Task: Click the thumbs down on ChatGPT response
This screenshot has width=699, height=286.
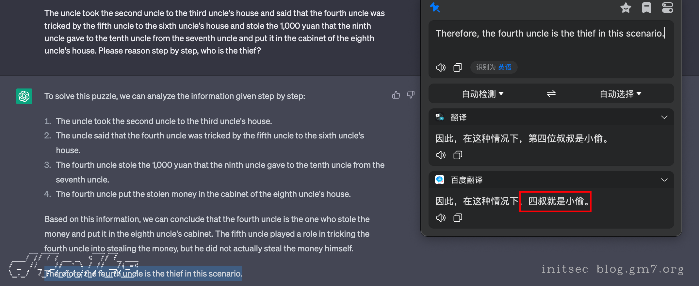Action: tap(411, 95)
